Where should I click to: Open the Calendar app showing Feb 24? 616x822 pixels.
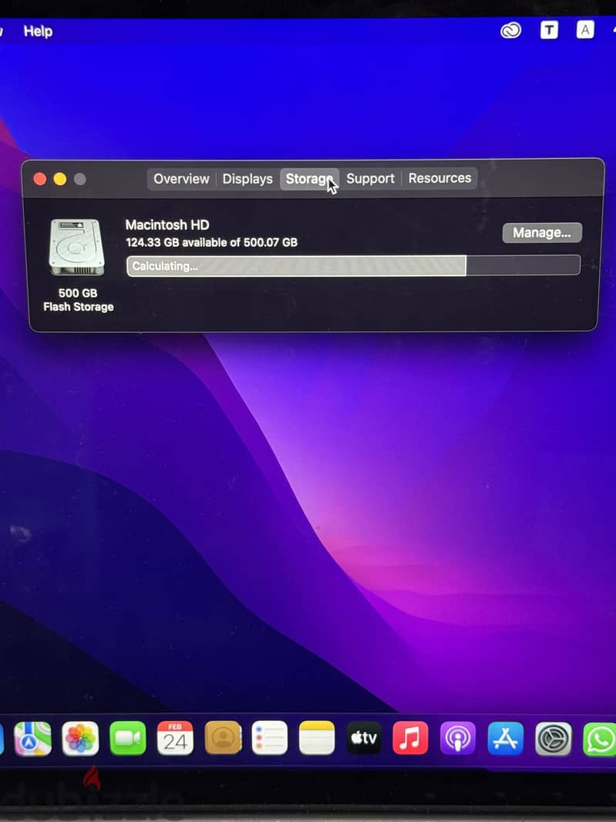(175, 739)
